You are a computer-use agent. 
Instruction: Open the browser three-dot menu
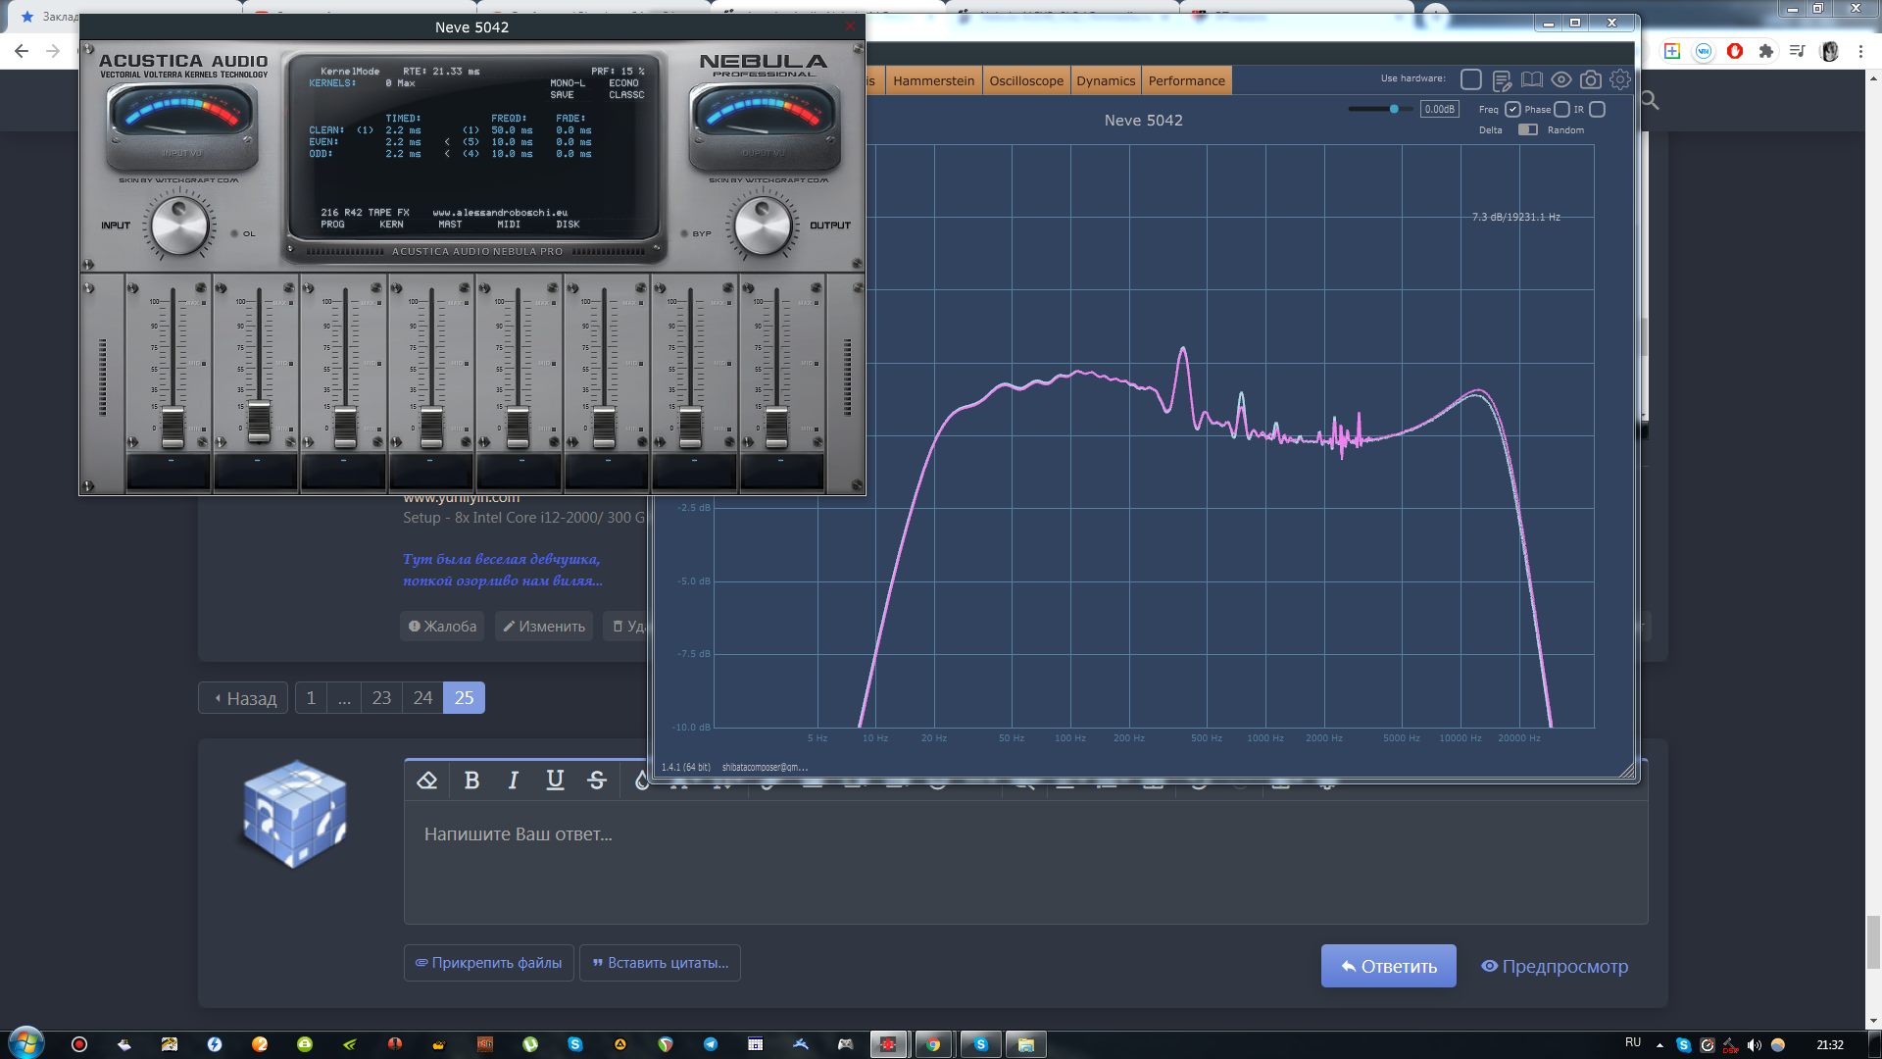[x=1860, y=51]
